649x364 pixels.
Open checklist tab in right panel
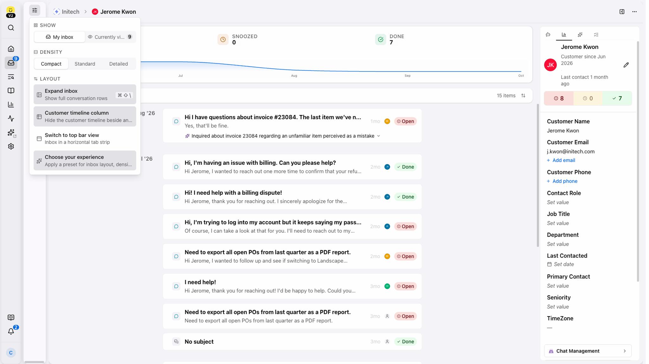tap(596, 35)
